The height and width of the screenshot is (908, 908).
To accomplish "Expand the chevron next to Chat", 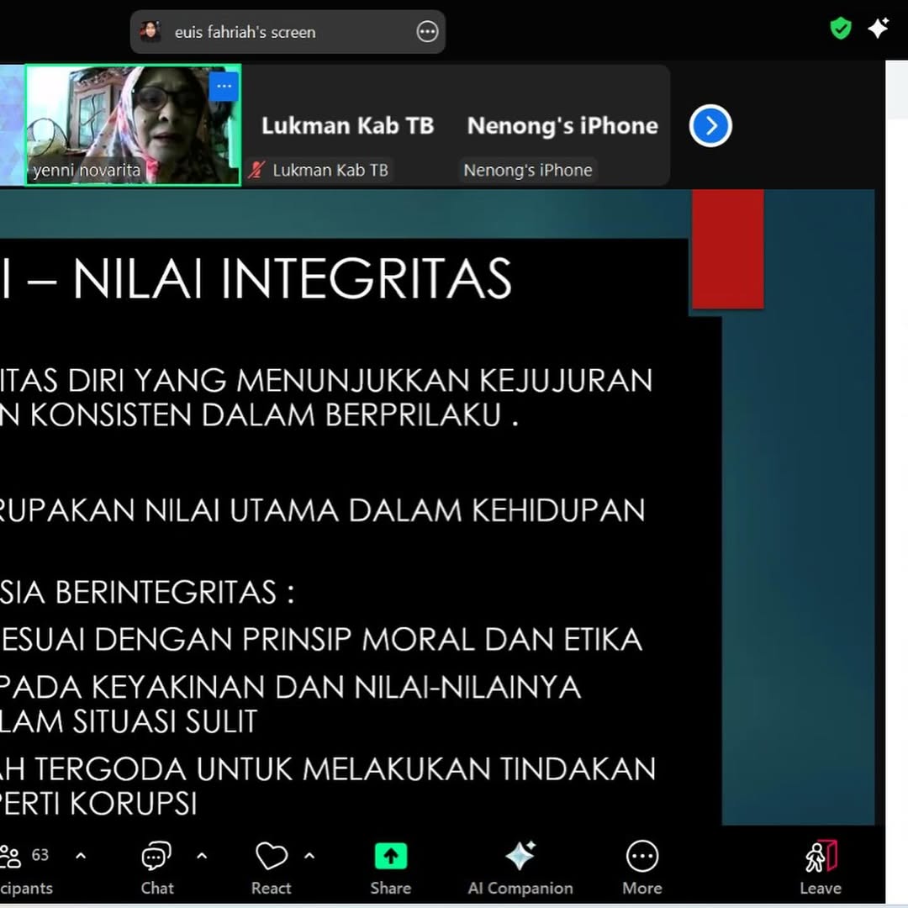I will tap(202, 857).
